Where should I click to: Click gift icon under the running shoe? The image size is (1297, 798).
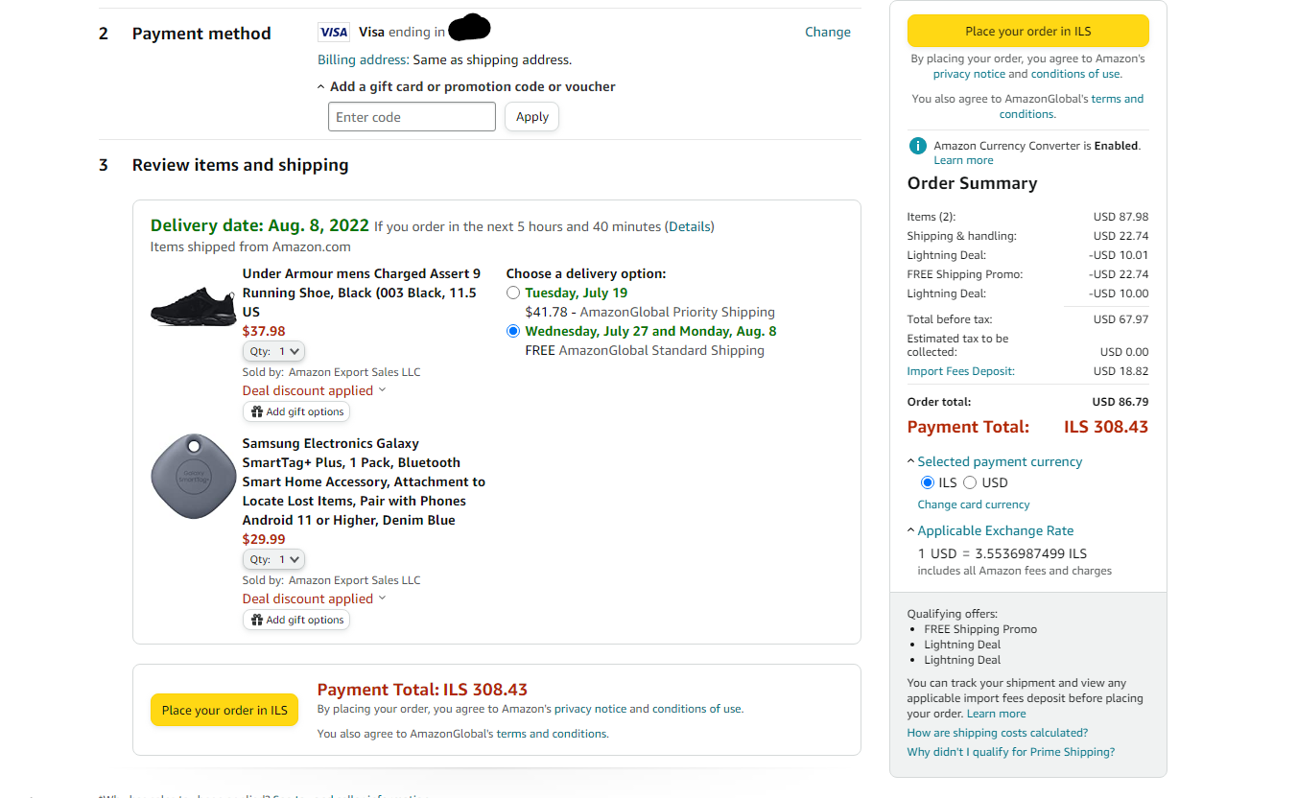[257, 411]
